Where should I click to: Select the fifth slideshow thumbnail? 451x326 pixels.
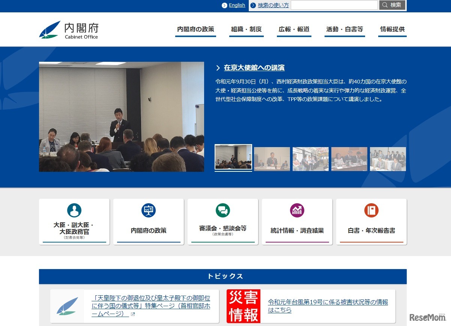pyautogui.click(x=388, y=159)
